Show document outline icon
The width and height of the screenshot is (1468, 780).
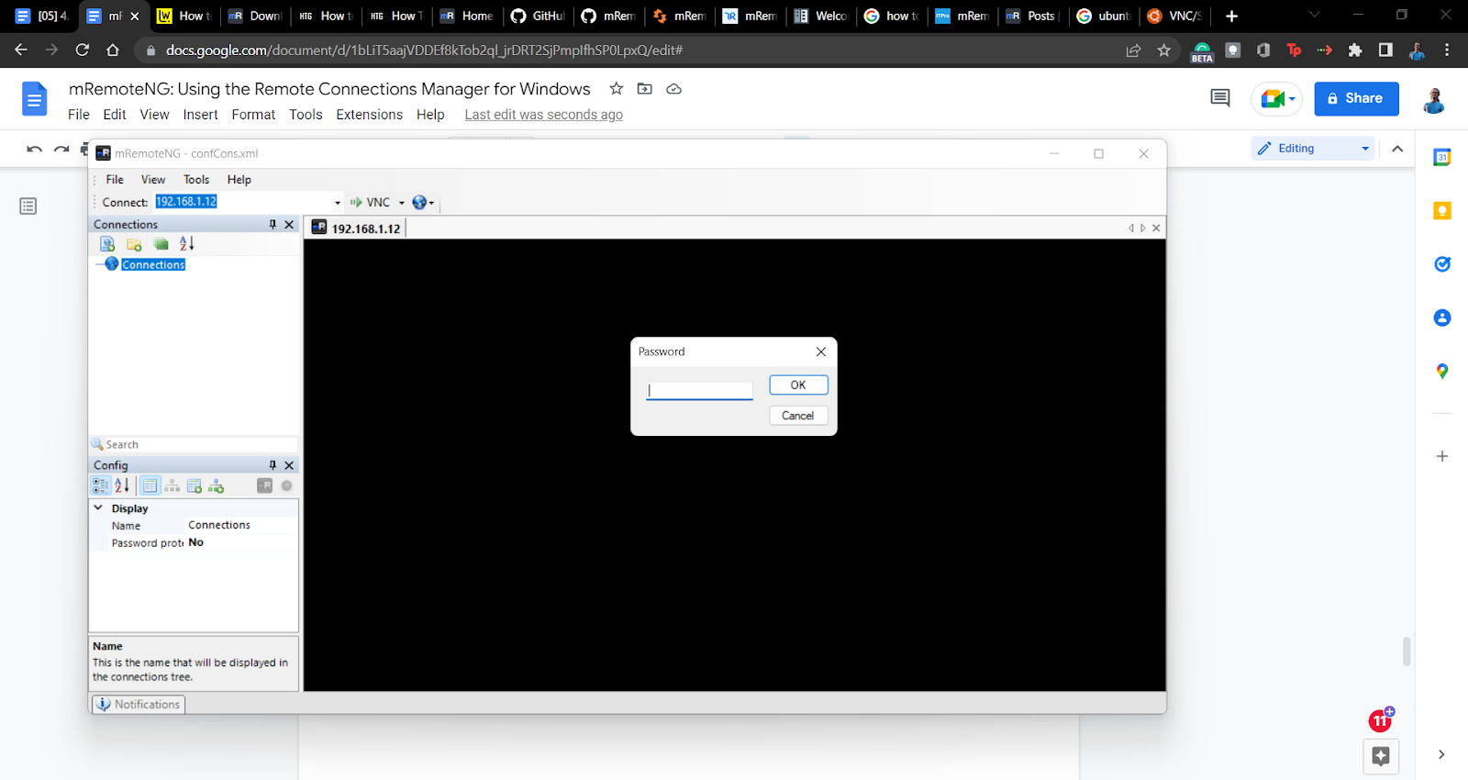pos(28,206)
